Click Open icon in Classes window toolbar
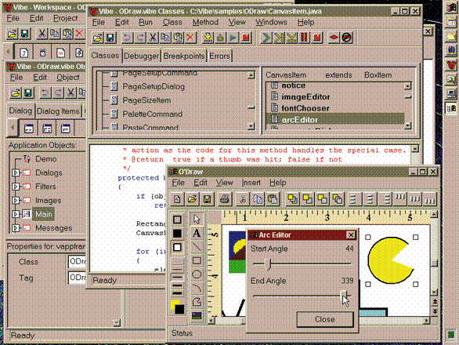 (x=97, y=38)
